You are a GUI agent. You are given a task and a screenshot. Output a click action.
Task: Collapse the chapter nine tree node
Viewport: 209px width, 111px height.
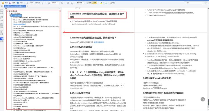click(8, 11)
